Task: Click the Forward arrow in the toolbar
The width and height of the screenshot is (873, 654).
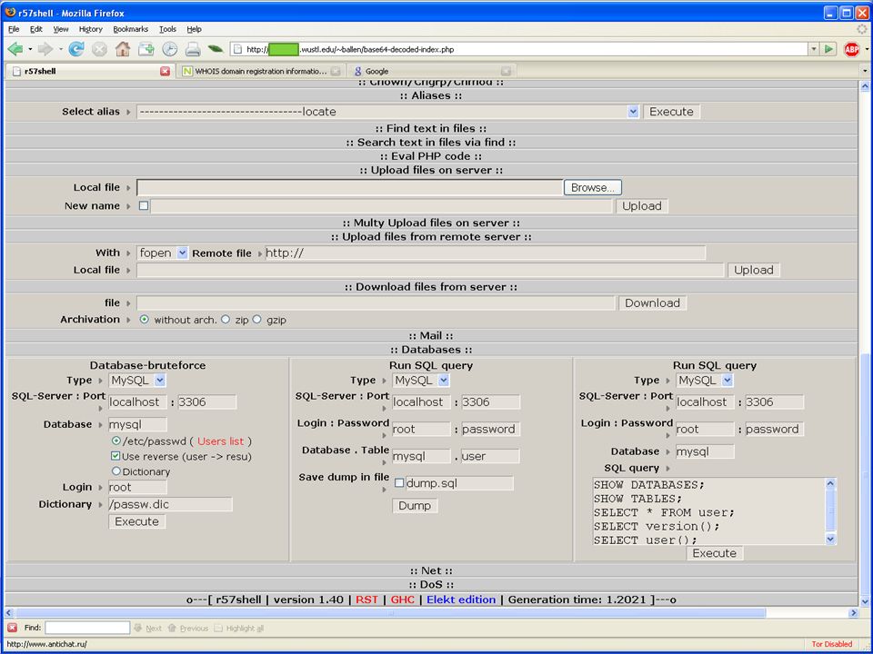Action: coord(45,49)
